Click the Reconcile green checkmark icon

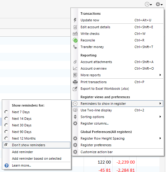pyautogui.click(x=75, y=40)
